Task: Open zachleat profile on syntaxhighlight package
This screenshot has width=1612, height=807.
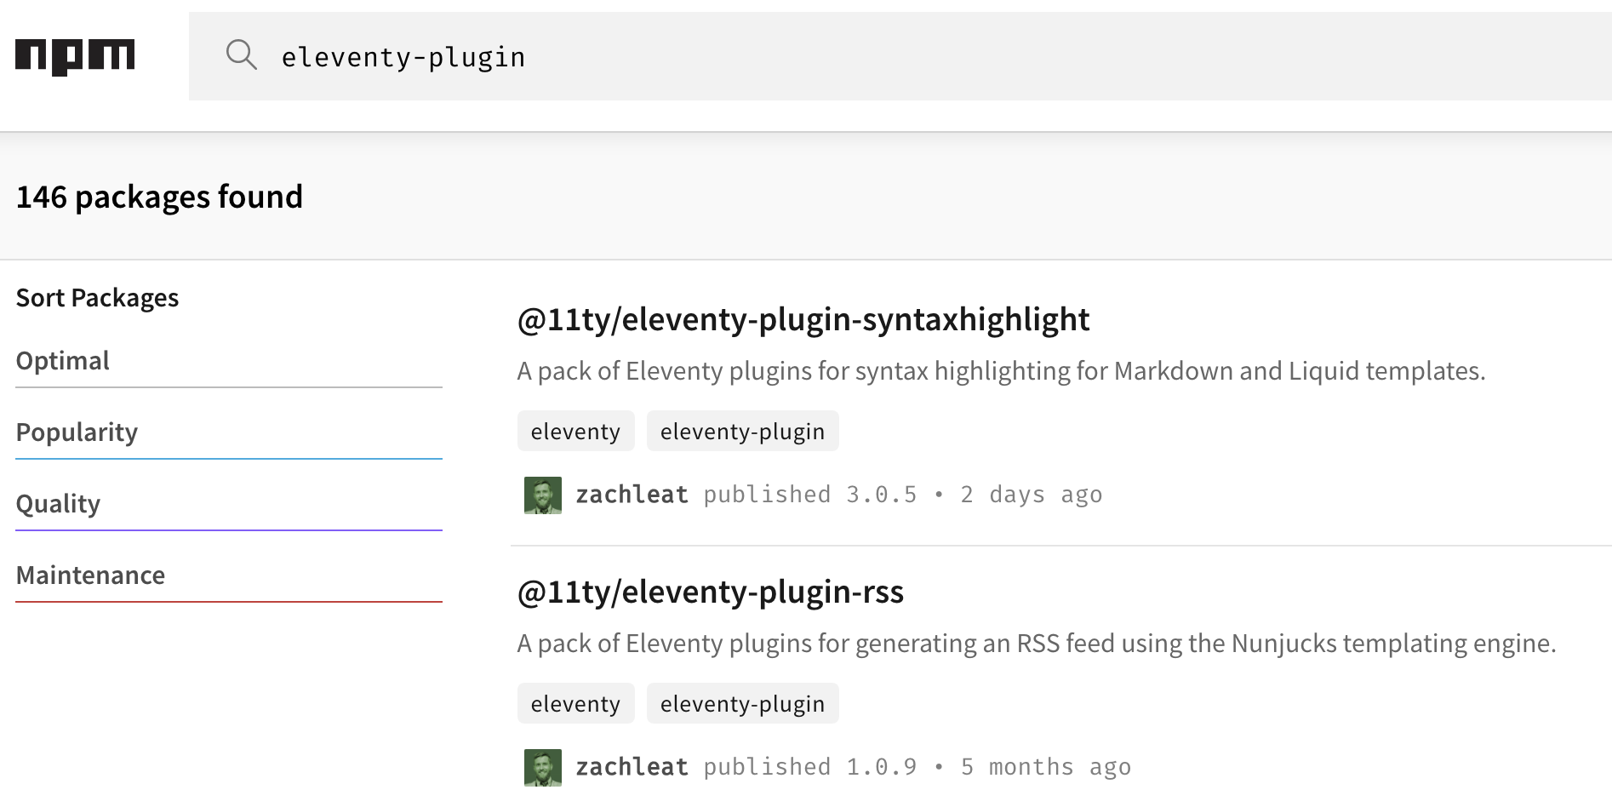Action: click(x=632, y=495)
